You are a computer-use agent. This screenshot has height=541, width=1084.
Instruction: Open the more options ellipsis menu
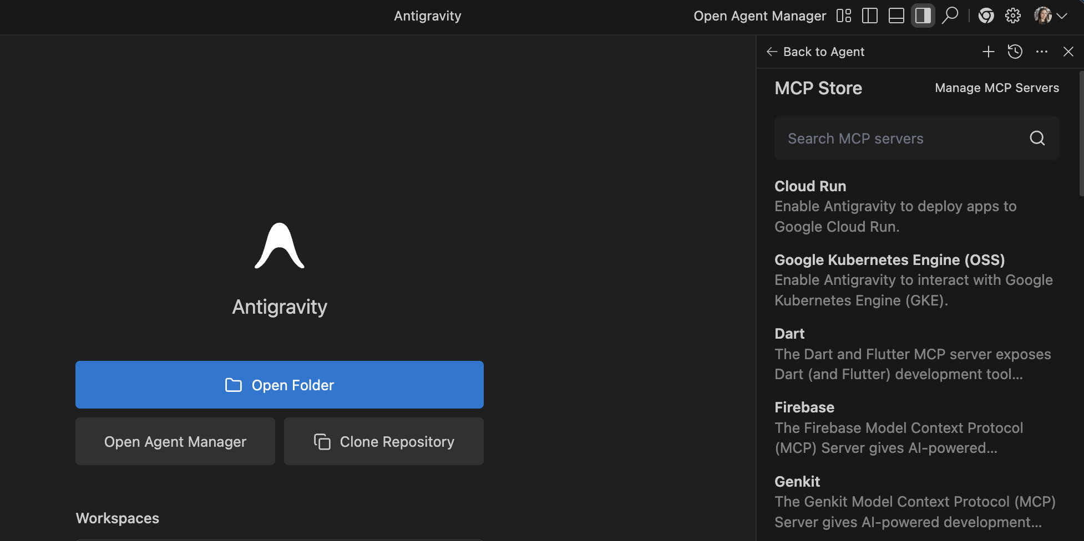click(x=1042, y=52)
